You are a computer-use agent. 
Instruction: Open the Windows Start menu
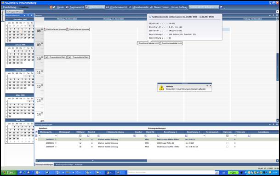click(9, 173)
